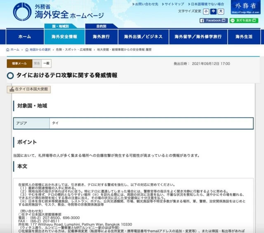
Task: Select the 緊急 tag
Action: click(37, 63)
